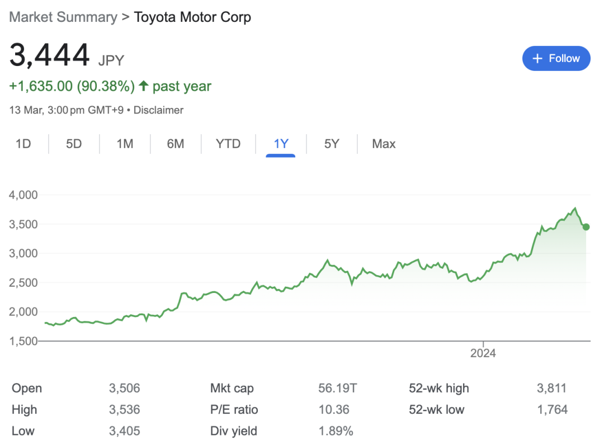
Task: Click the active 1Y tab
Action: [281, 144]
